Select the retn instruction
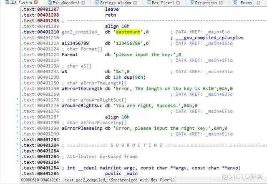Screen dimensions: 267x184 [110, 15]
